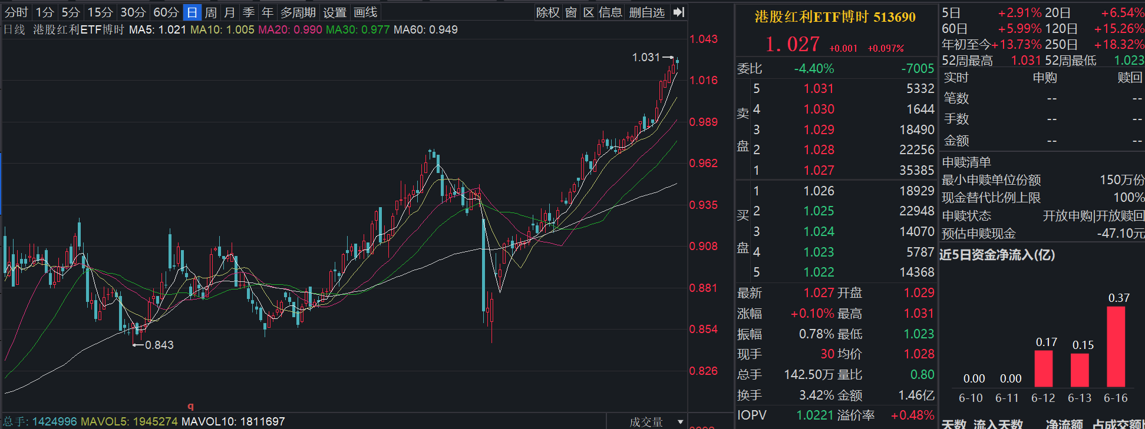Click the 年初至今 return +13.73%
This screenshot has width=1145, height=429.
(1017, 44)
